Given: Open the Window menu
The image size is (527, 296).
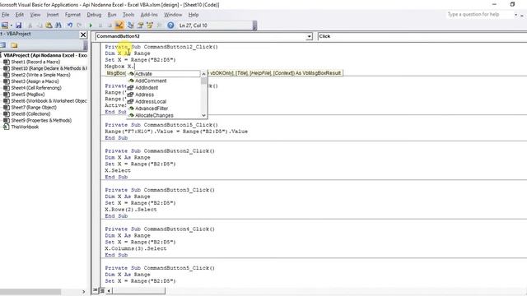Looking at the screenshot, I should point(173,15).
